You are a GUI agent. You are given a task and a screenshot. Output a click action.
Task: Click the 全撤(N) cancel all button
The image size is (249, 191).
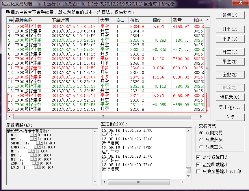pyautogui.click(x=230, y=75)
